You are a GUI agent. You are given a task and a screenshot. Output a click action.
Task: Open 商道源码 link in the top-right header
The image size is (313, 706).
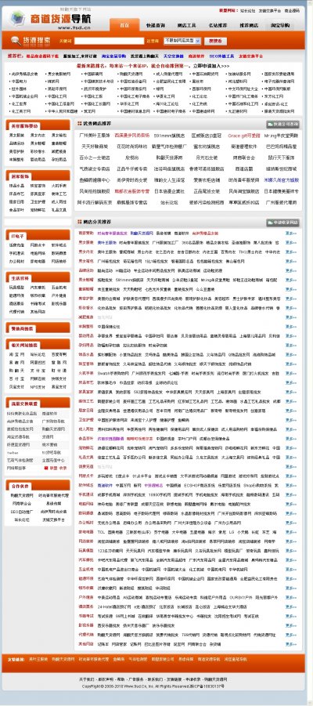[x=291, y=10]
